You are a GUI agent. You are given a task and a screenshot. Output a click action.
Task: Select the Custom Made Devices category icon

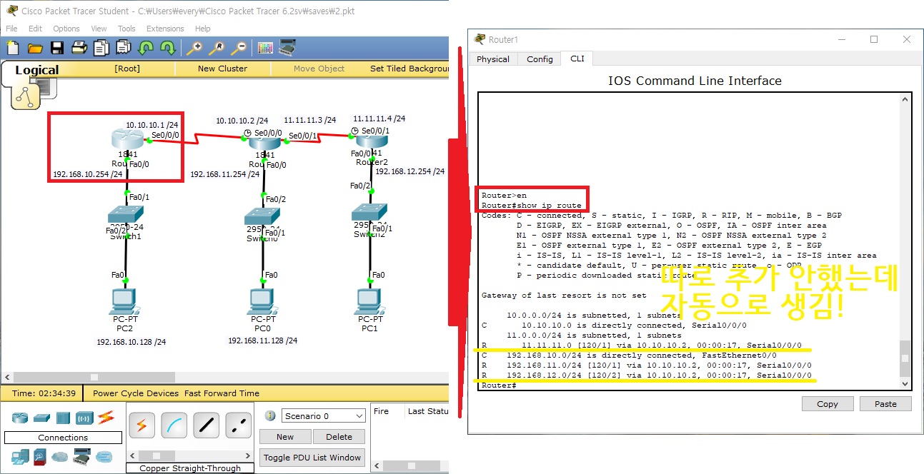pyautogui.click(x=82, y=456)
